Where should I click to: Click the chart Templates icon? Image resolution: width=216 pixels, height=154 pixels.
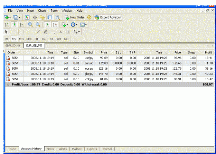pos(82,25)
